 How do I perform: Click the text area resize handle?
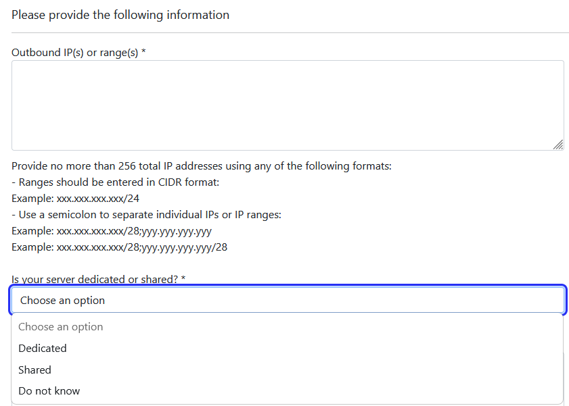[557, 145]
